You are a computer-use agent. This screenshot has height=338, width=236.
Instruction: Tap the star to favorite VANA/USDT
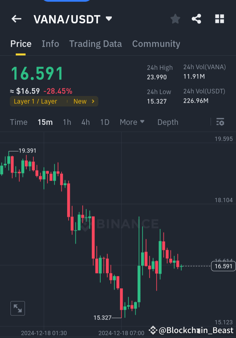tap(175, 19)
